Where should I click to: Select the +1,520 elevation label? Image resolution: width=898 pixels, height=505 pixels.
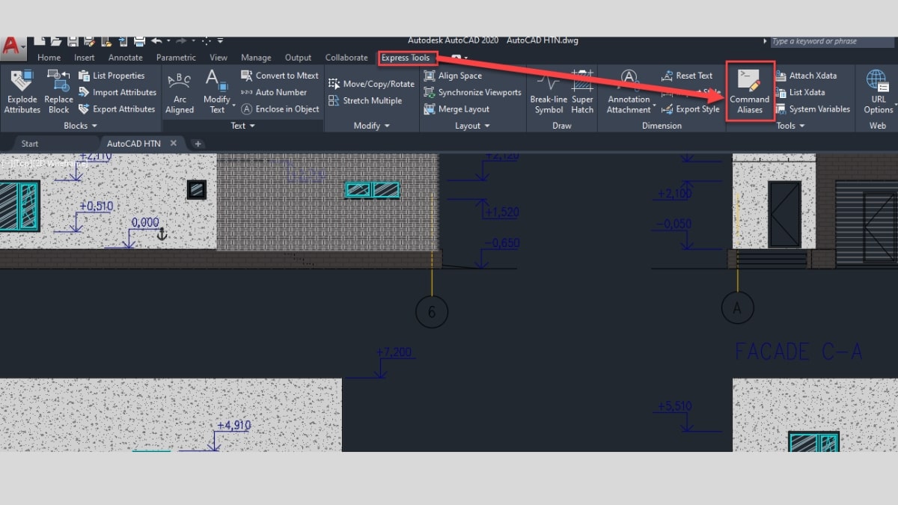502,212
